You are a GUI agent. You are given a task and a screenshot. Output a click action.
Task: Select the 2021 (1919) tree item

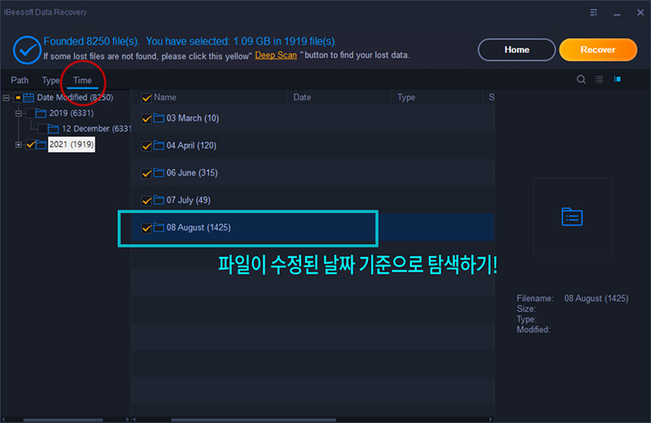[72, 145]
